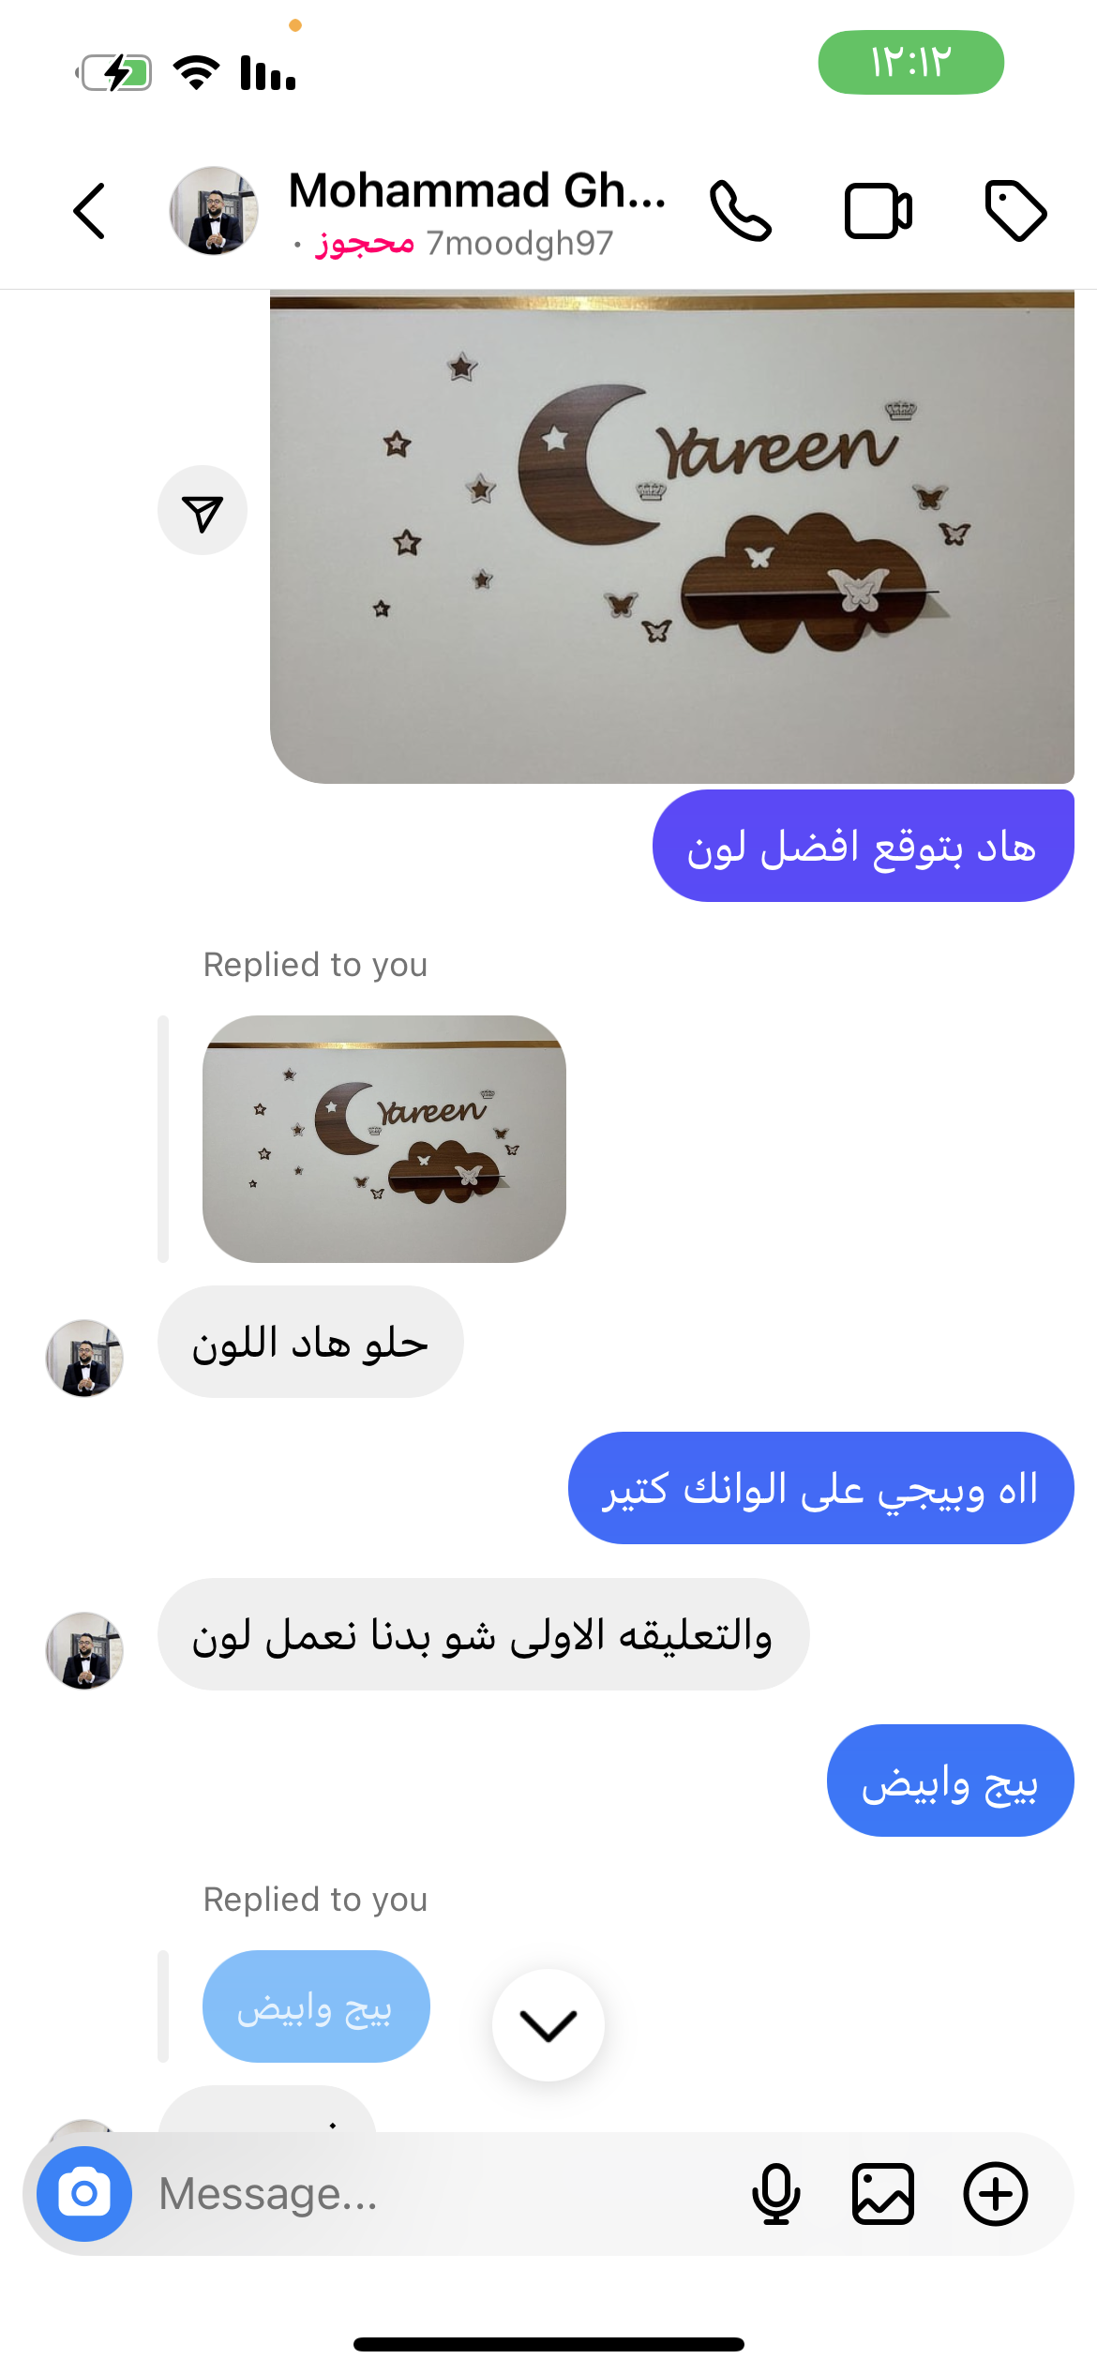Tap the profile picture in chat header
The image size is (1097, 2374).
point(214,211)
